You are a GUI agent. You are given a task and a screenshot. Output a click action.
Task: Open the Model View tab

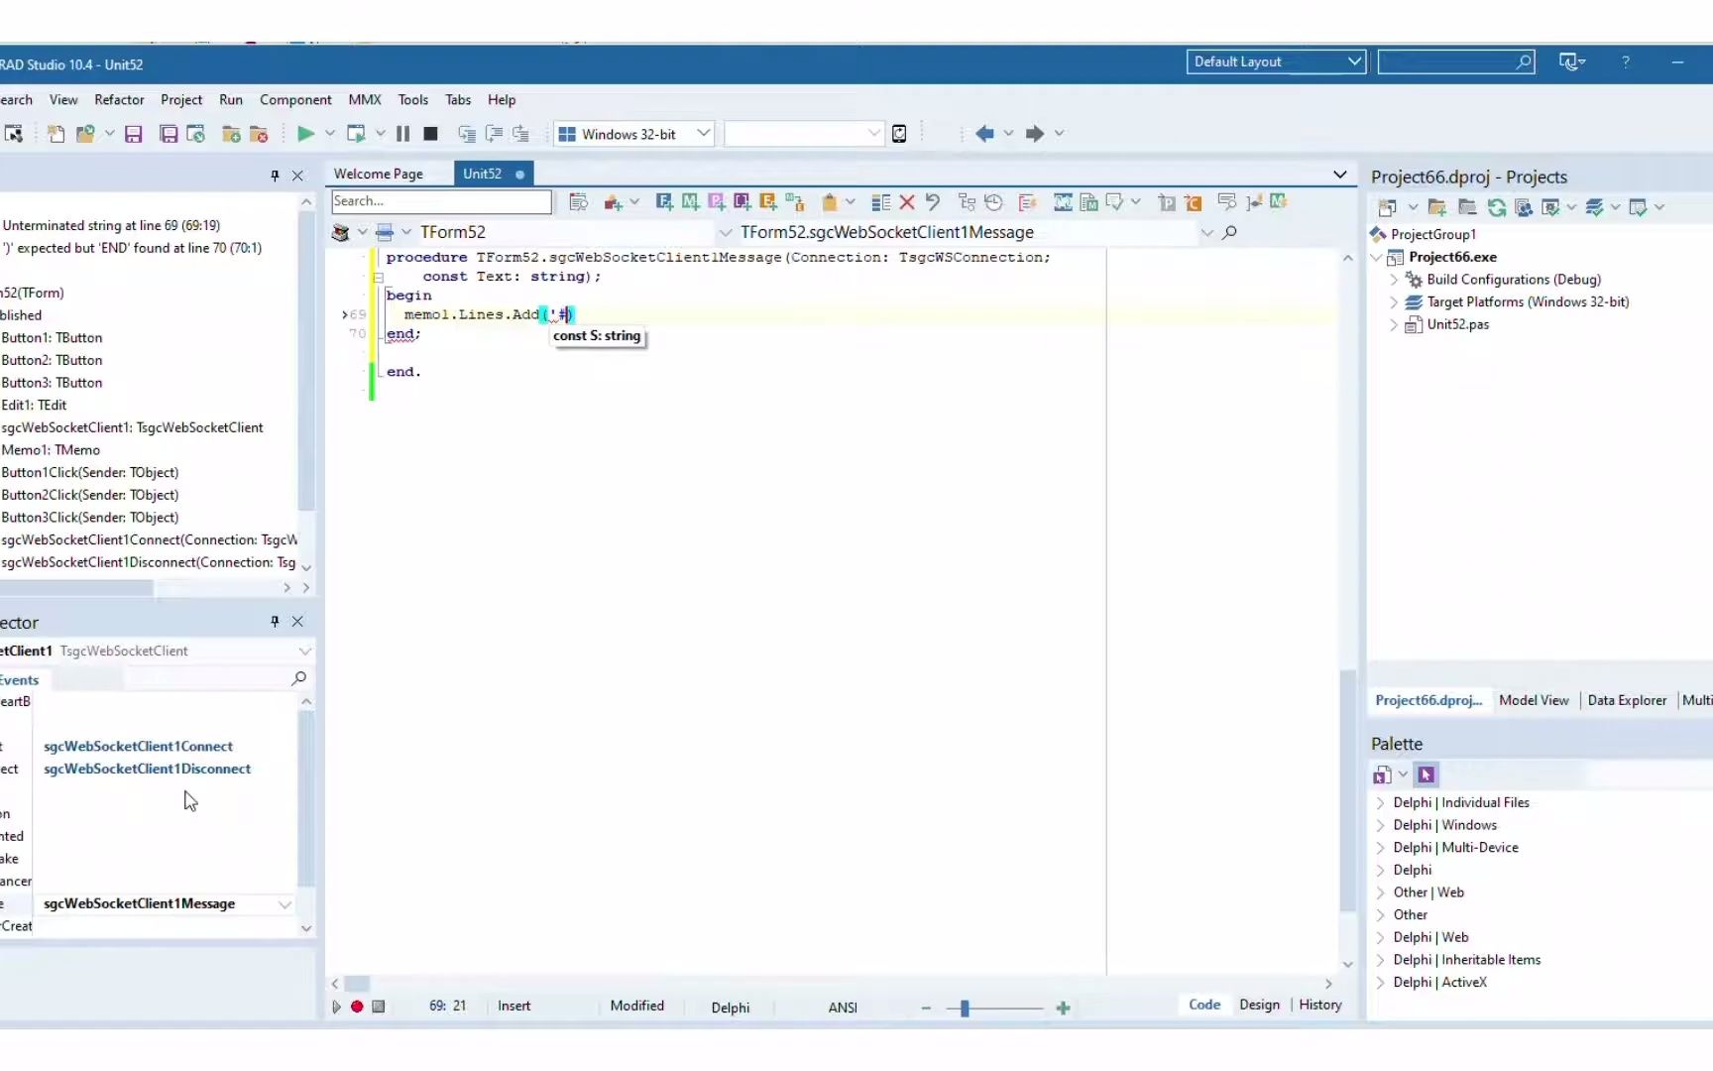[x=1534, y=700]
